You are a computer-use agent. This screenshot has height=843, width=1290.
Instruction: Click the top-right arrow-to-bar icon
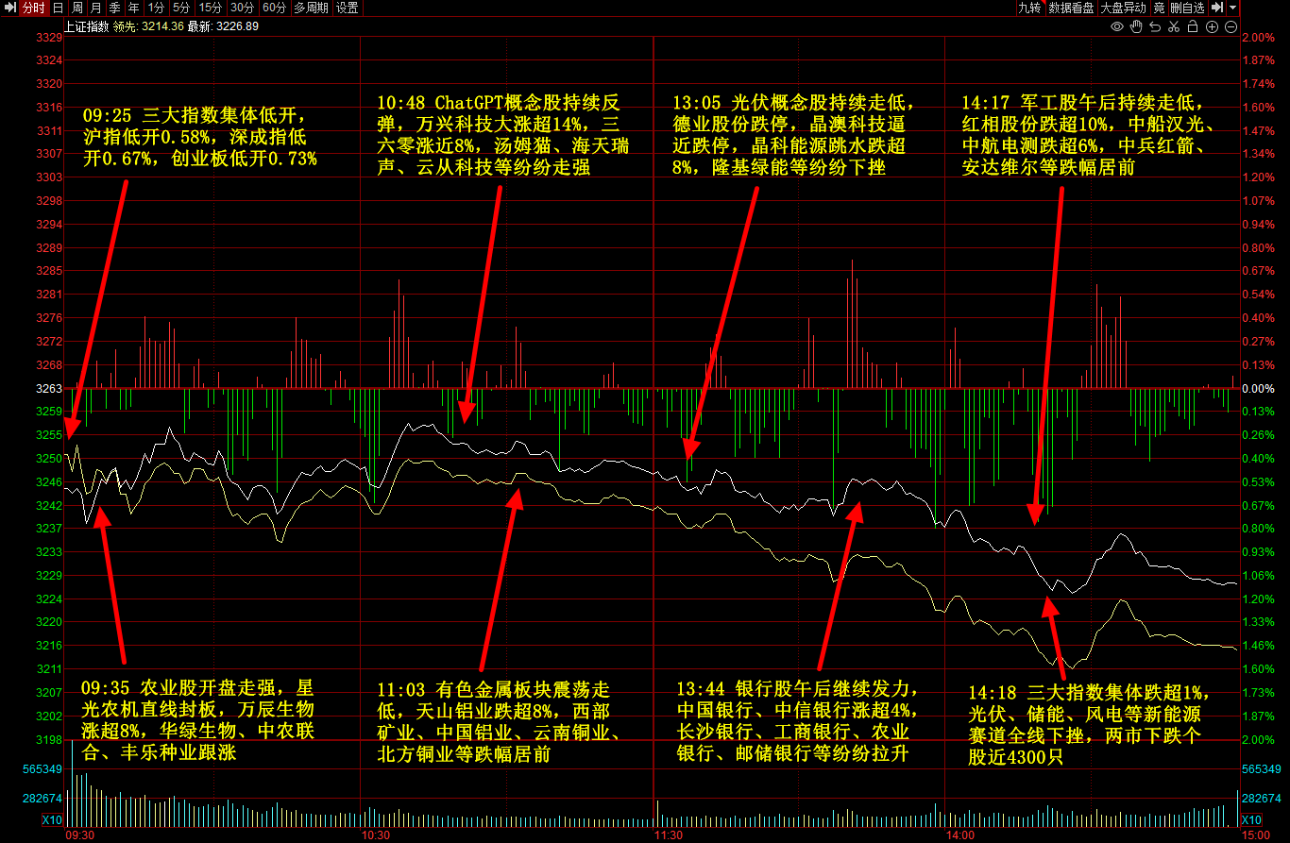tap(1217, 8)
